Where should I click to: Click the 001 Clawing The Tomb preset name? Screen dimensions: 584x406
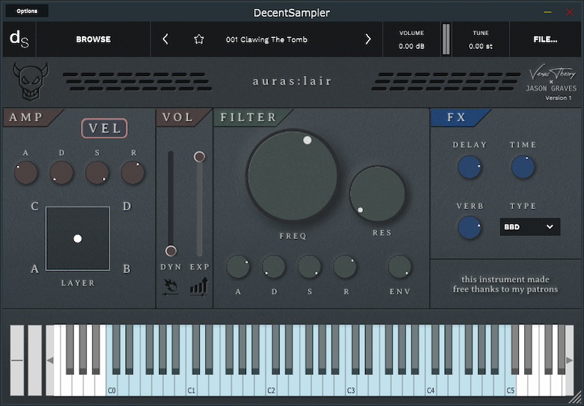[266, 39]
